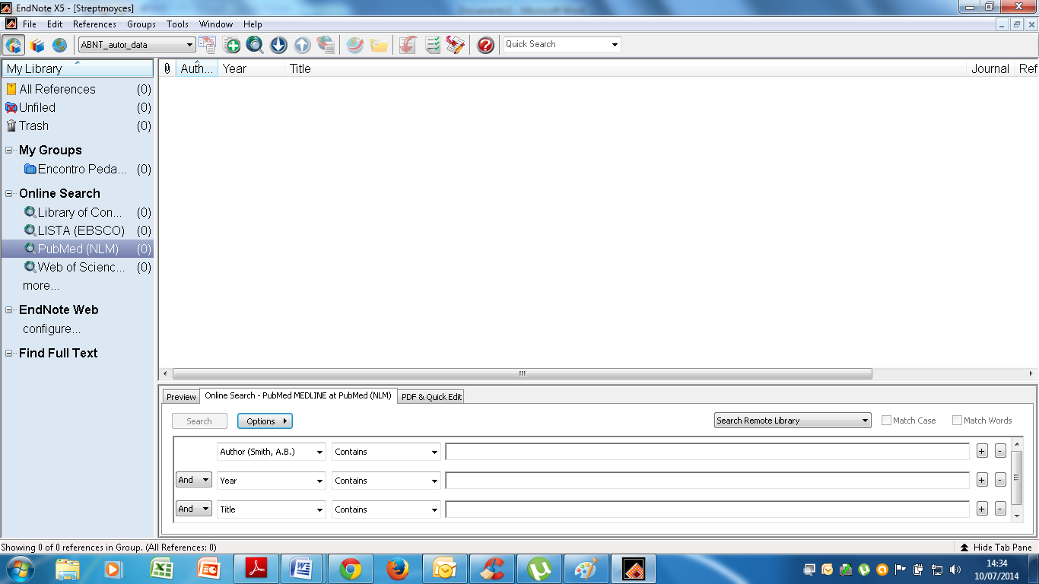The image size is (1039, 584).
Task: Open the Title search field dropdown
Action: pyautogui.click(x=272, y=509)
